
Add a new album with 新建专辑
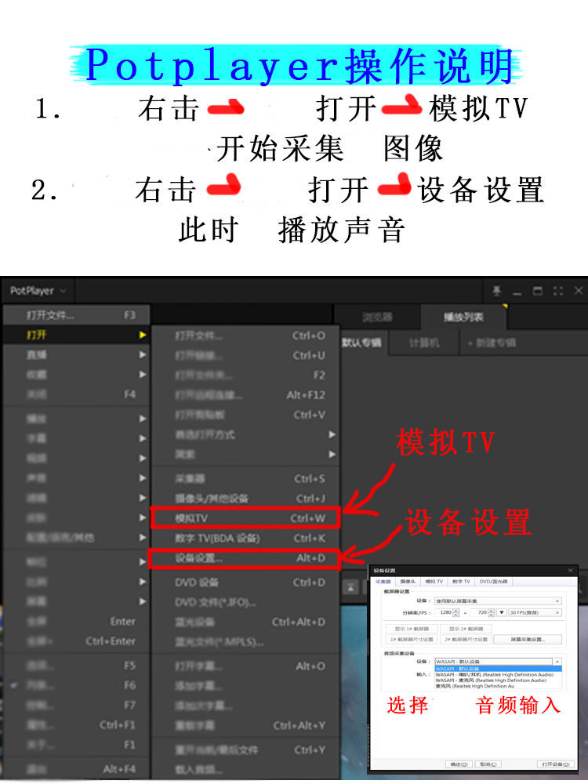click(491, 343)
